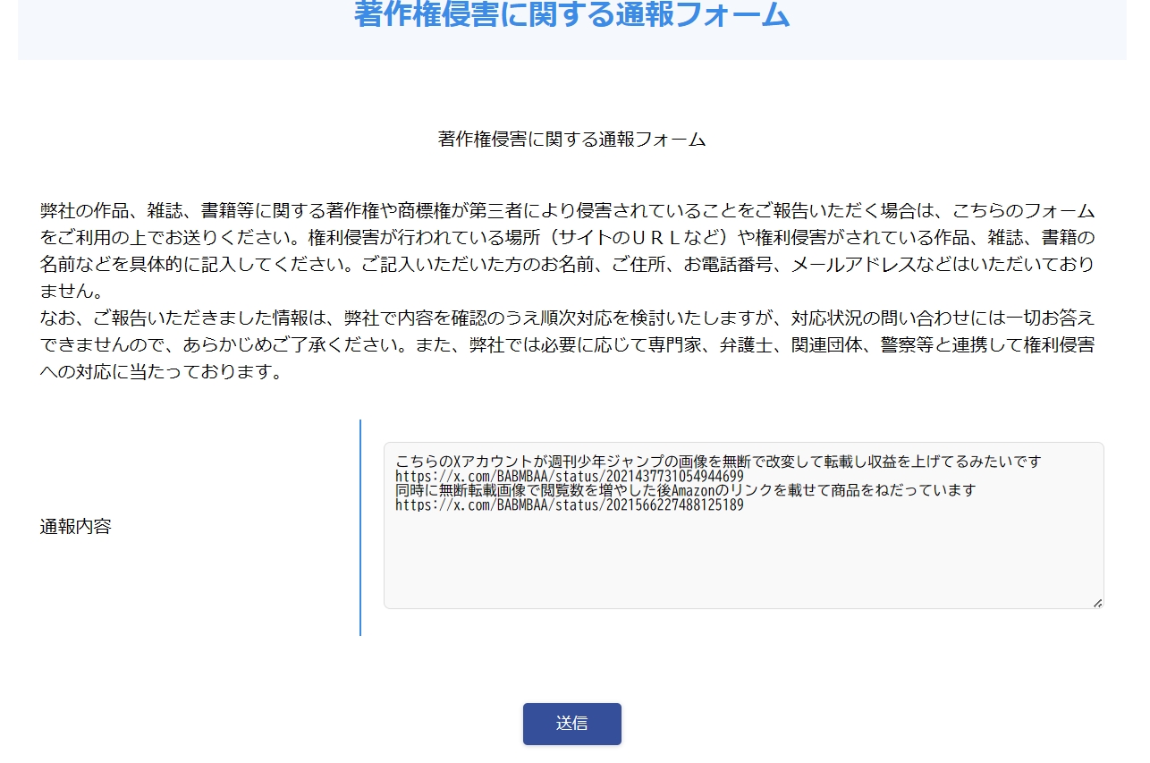
Task: Click the large blue page title heading
Action: pyautogui.click(x=571, y=15)
